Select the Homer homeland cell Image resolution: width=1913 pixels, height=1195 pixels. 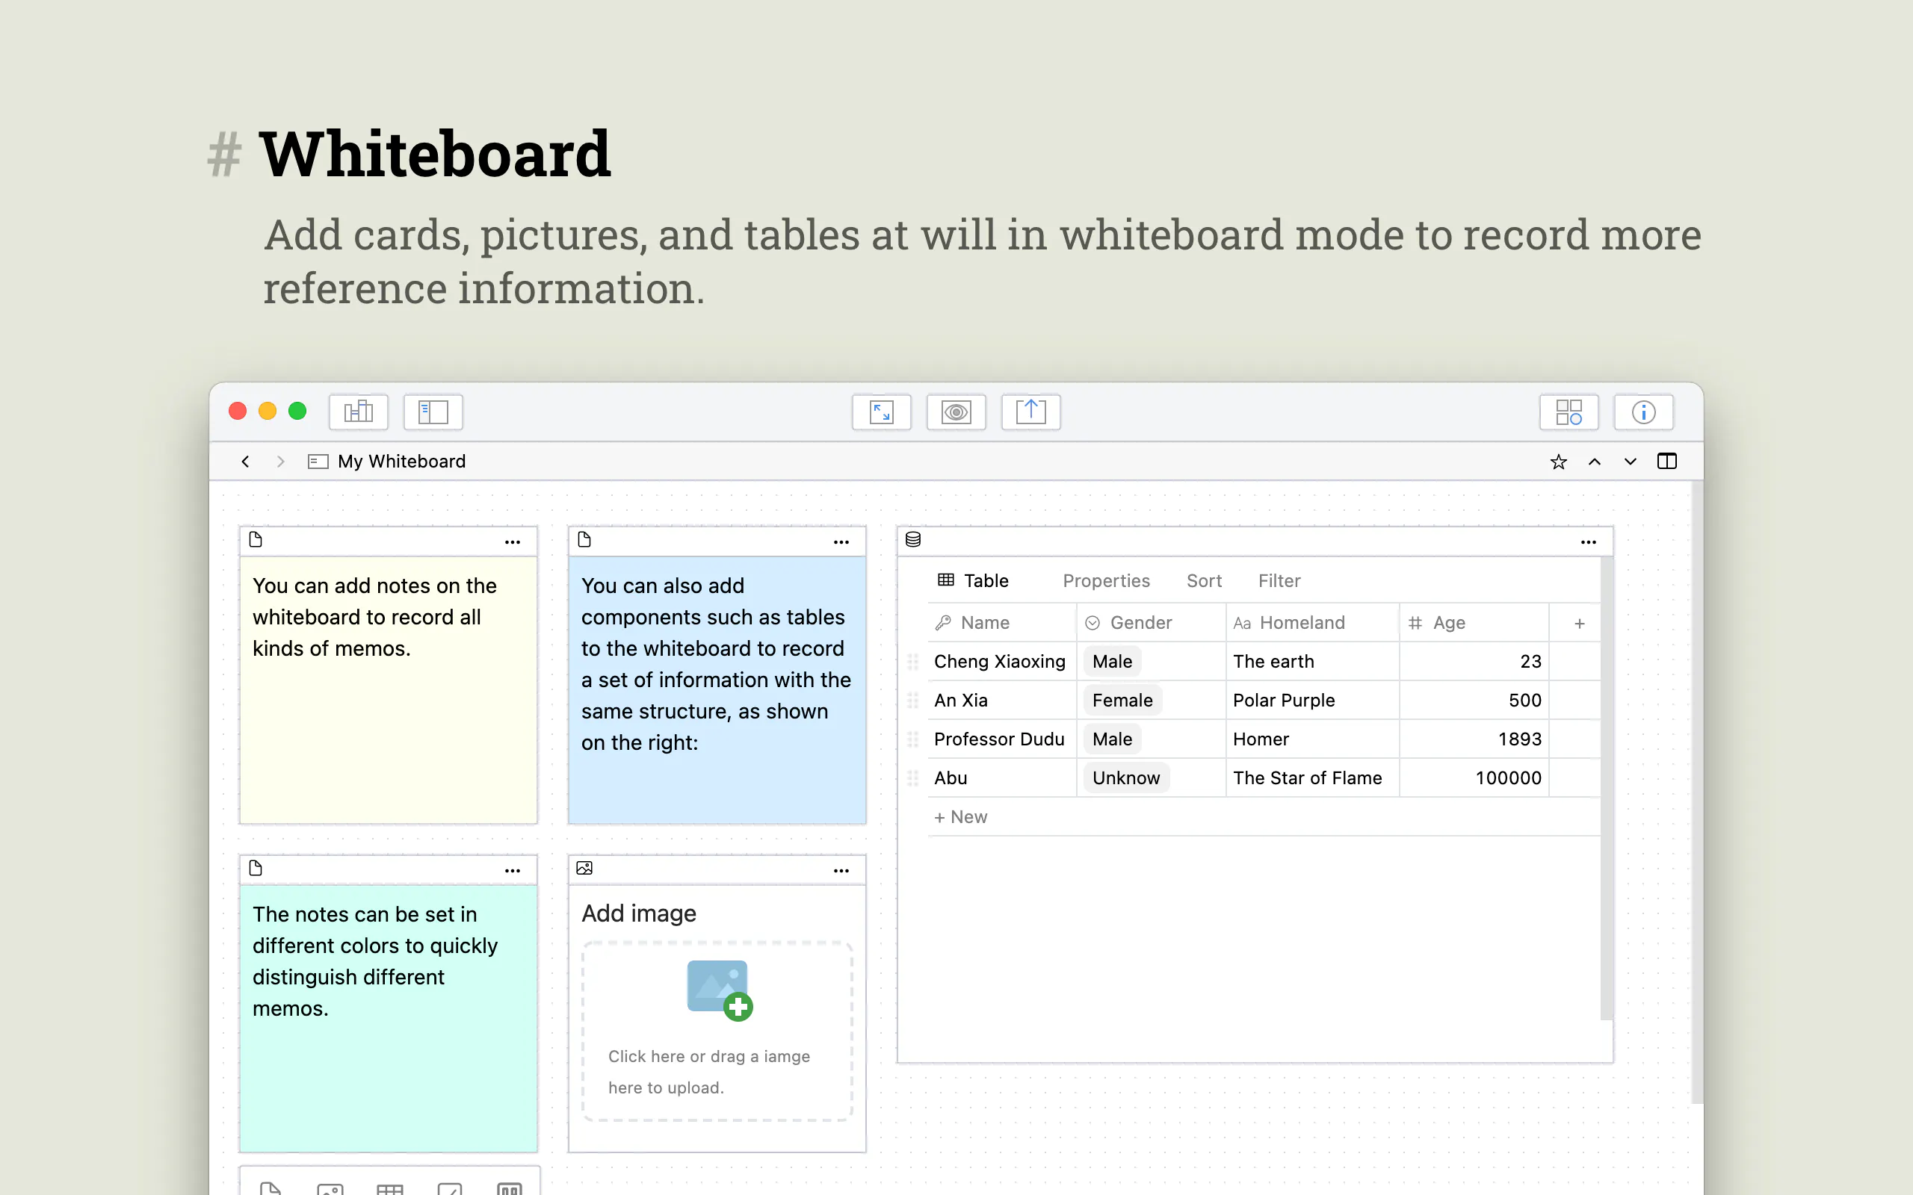[1312, 739]
